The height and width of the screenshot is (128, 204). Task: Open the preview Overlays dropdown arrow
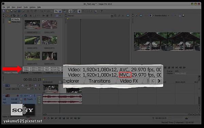(x=175, y=16)
